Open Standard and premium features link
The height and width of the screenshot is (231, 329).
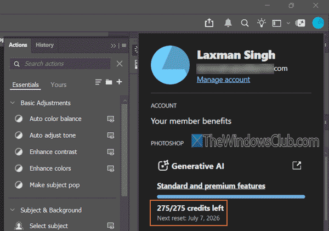click(x=211, y=186)
